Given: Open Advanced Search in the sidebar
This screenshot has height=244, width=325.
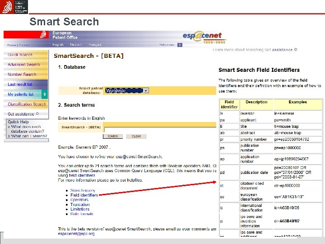Looking at the screenshot, I should (23, 65).
